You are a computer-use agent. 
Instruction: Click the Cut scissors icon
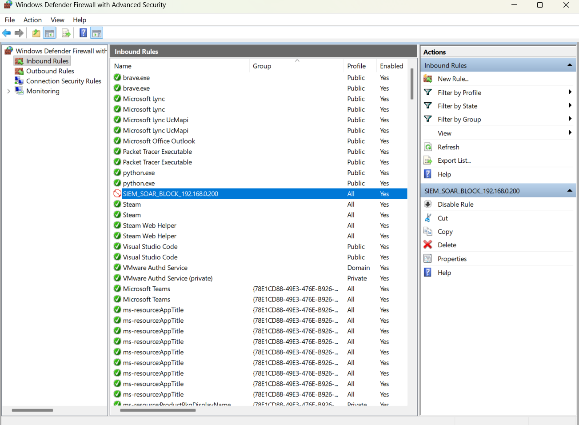click(428, 218)
